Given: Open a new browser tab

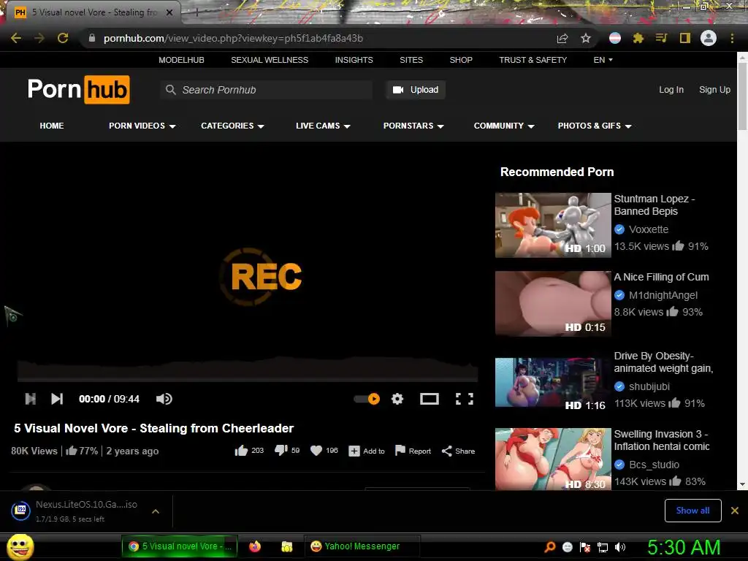Looking at the screenshot, I should (196, 12).
